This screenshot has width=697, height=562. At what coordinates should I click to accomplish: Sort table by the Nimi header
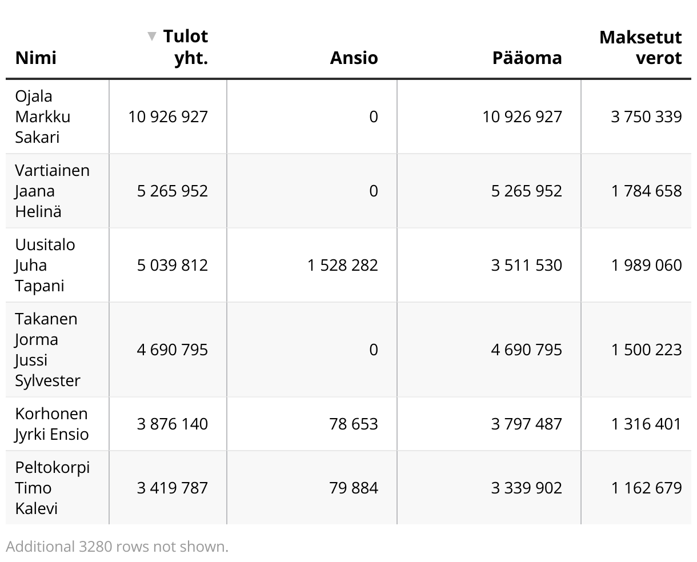[36, 58]
